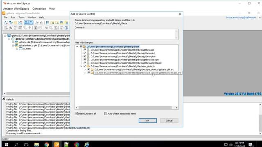Click Cancel in Add to Source Control
This screenshot has height=147, width=262.
click(169, 120)
